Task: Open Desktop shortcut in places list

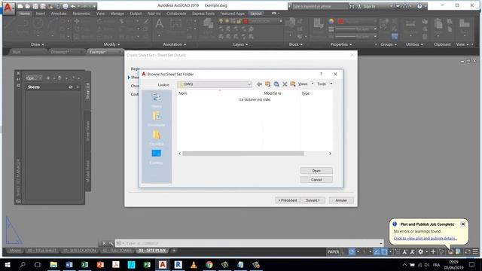Action: click(x=156, y=157)
